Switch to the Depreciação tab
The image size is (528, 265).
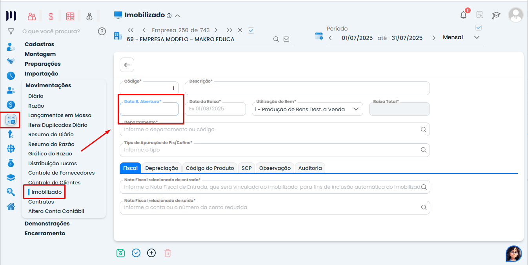162,168
